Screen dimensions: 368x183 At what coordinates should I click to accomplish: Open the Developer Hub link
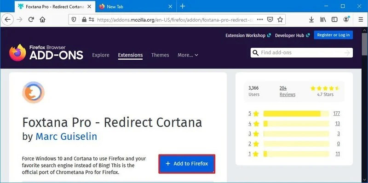pos(292,35)
